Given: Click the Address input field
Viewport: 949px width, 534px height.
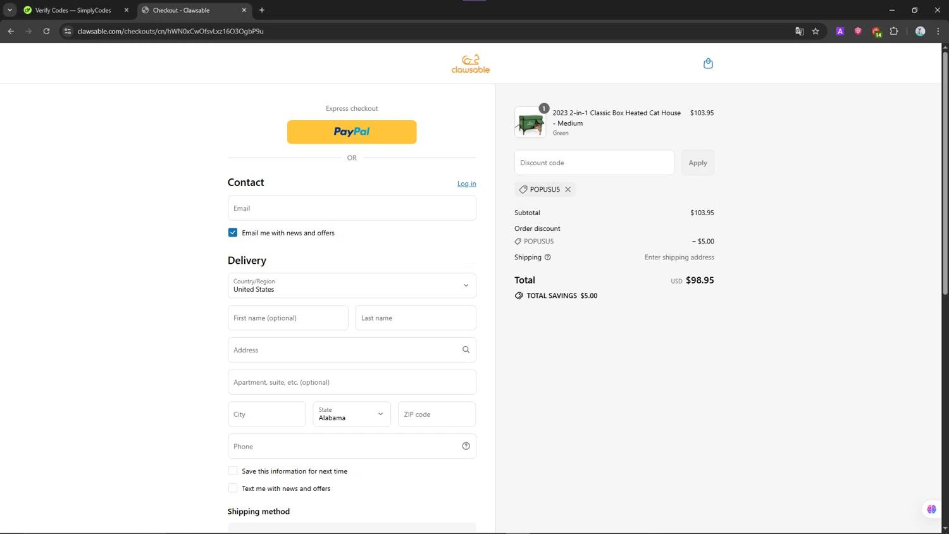Looking at the screenshot, I should [352, 350].
